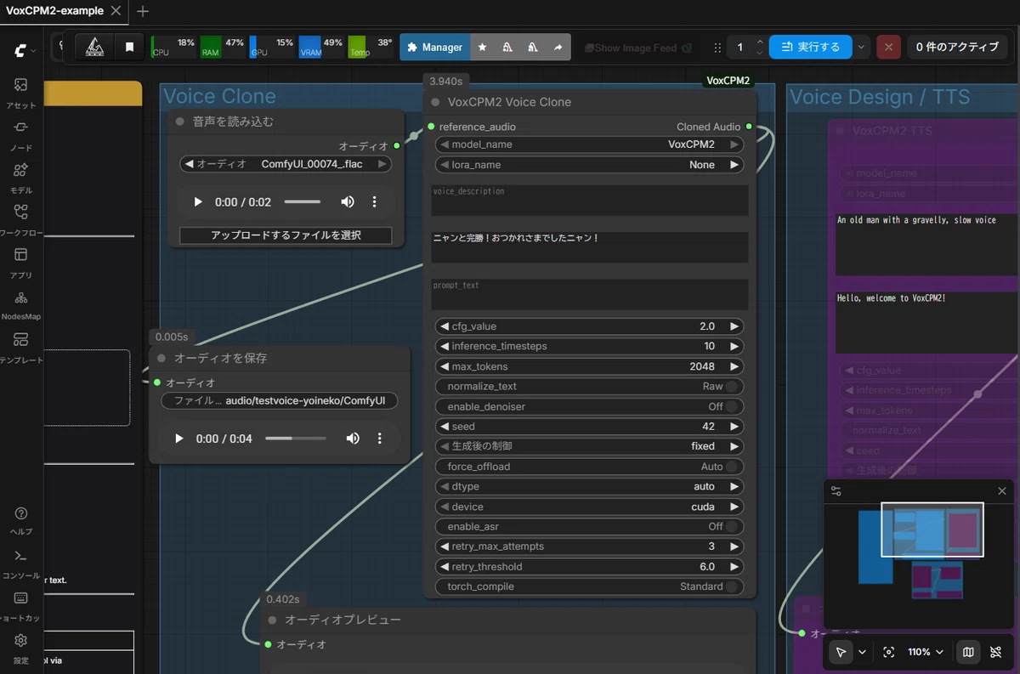
Task: Click the ComfyUI logo menu icon
Action: click(20, 51)
